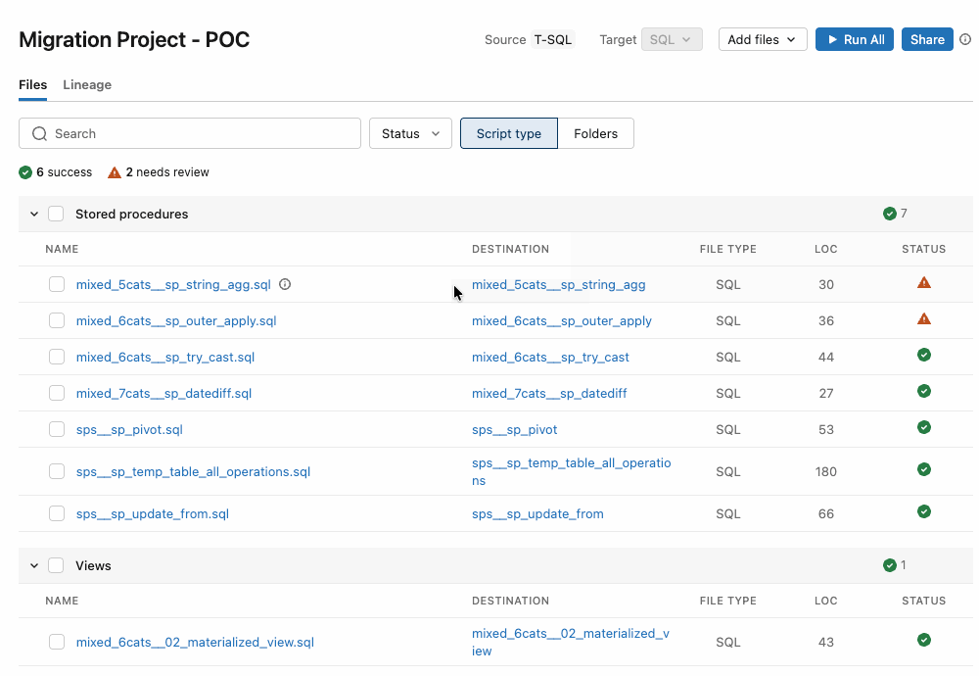Open file sps__sp_pivot.sql
Viewport: 979px width, 676px height.
(x=129, y=429)
